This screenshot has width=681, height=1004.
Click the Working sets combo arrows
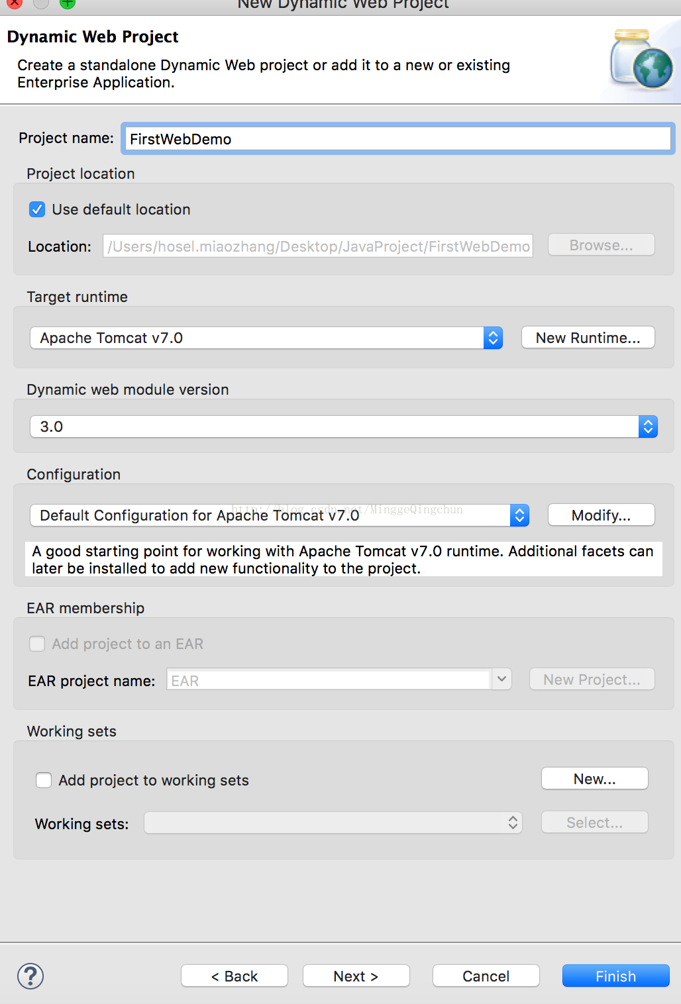(513, 823)
